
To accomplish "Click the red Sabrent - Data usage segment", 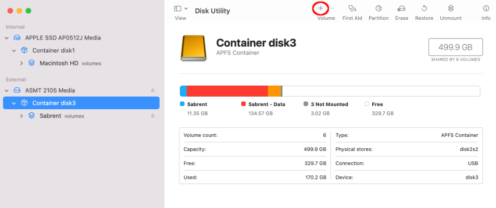I will coord(227,91).
